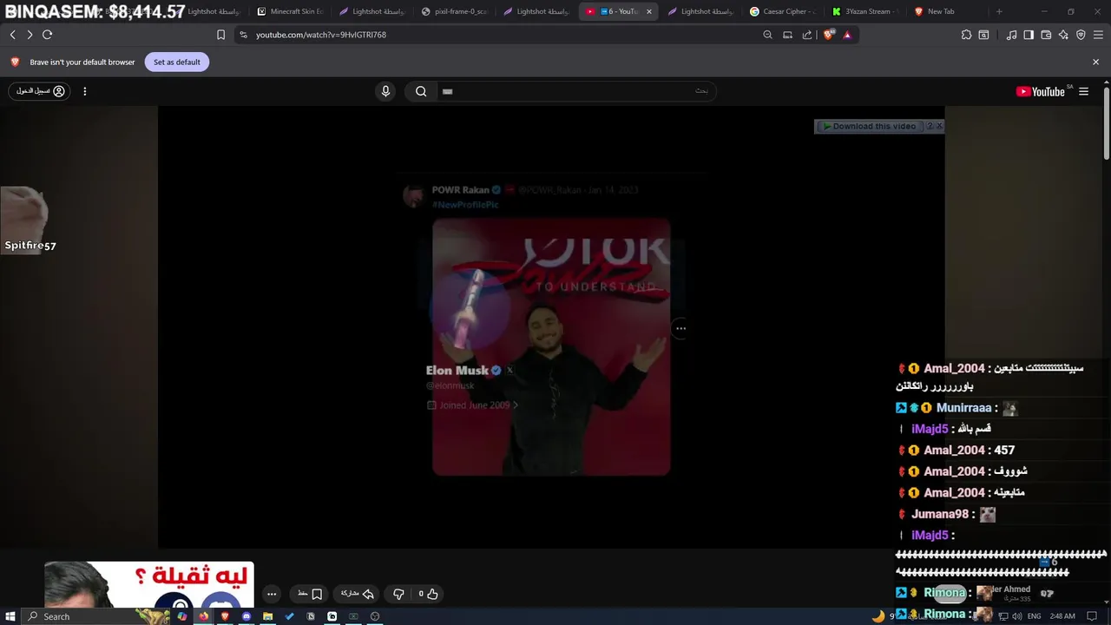Go back with the browser back arrow
1111x625 pixels.
(12, 35)
